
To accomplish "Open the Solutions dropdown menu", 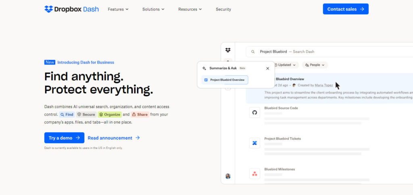I will (x=153, y=9).
